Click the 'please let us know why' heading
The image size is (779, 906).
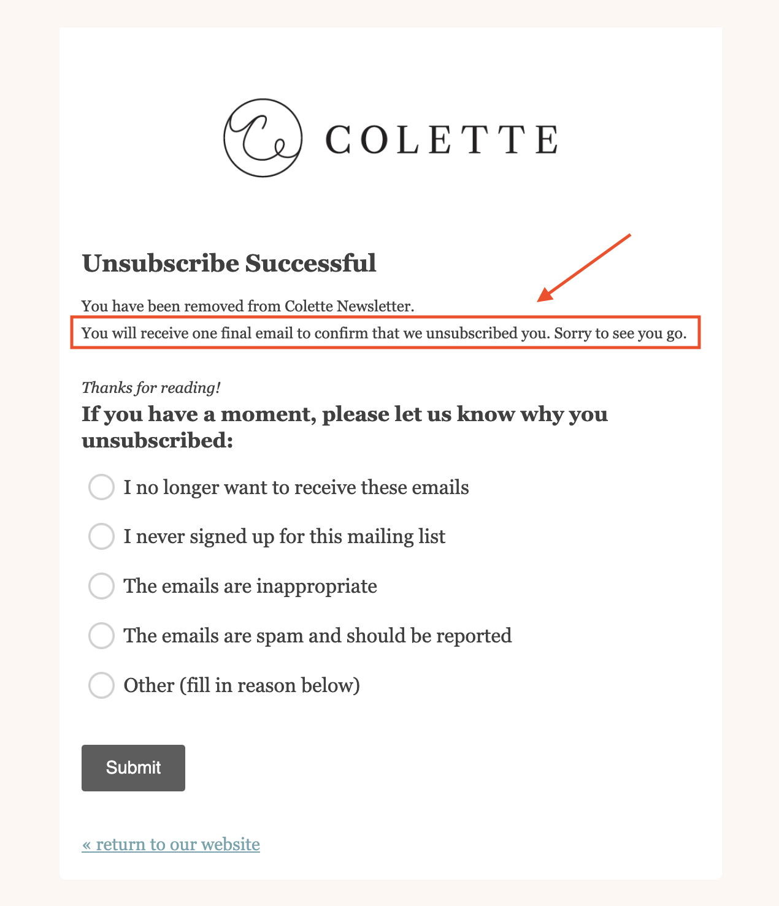pos(343,426)
